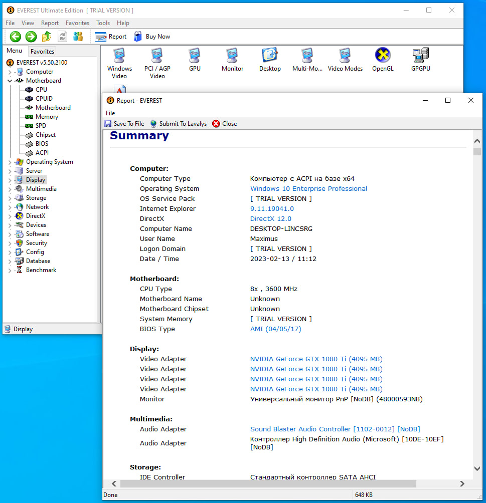
Task: Click the green Forward arrow toolbar icon
Action: (31, 37)
